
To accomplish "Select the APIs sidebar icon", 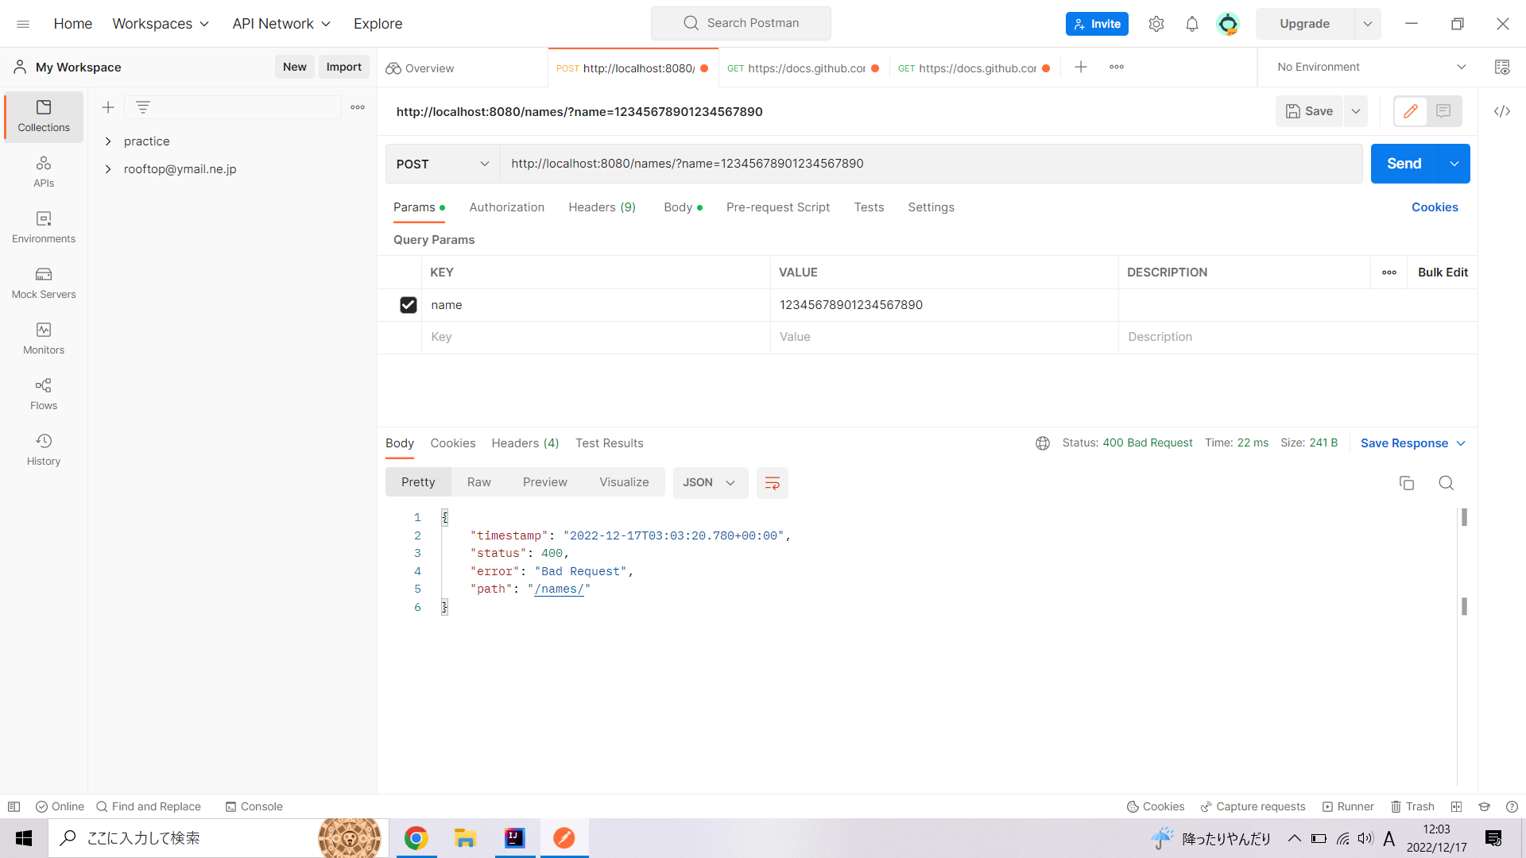I will click(x=43, y=171).
